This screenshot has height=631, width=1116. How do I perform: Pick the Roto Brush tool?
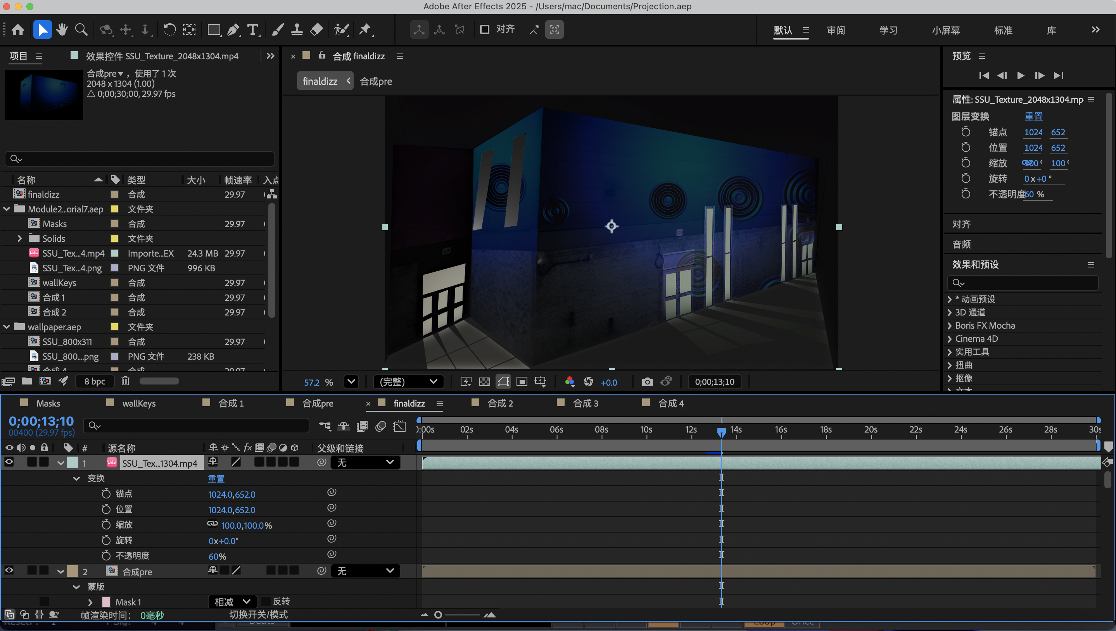coord(341,29)
